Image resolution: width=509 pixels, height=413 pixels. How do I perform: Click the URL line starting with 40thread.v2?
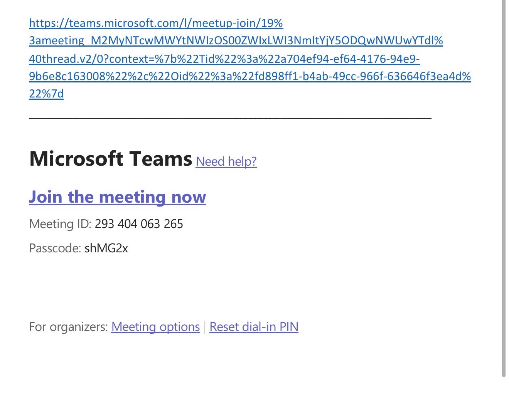[224, 59]
